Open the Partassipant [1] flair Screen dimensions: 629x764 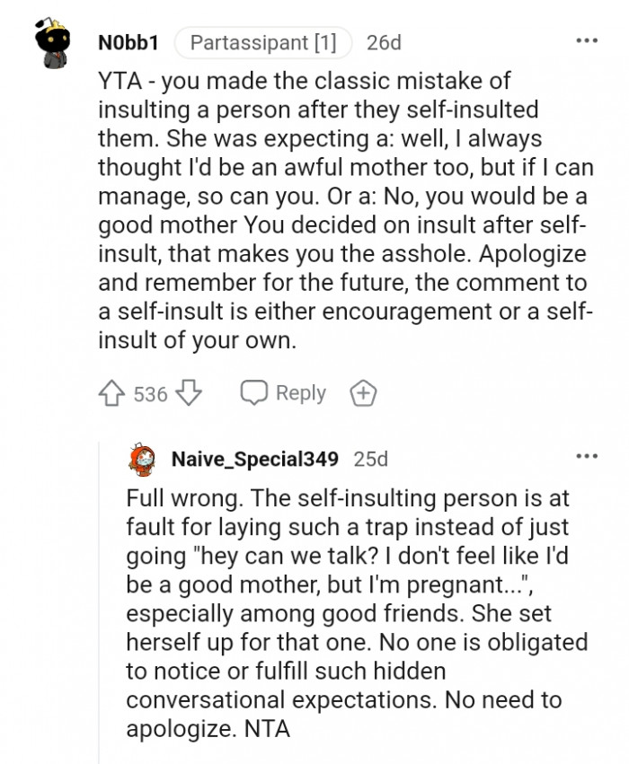point(261,40)
